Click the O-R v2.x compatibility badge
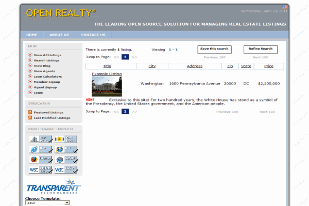 (41, 139)
